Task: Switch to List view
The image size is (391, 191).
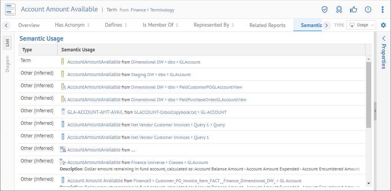Action: (7, 43)
